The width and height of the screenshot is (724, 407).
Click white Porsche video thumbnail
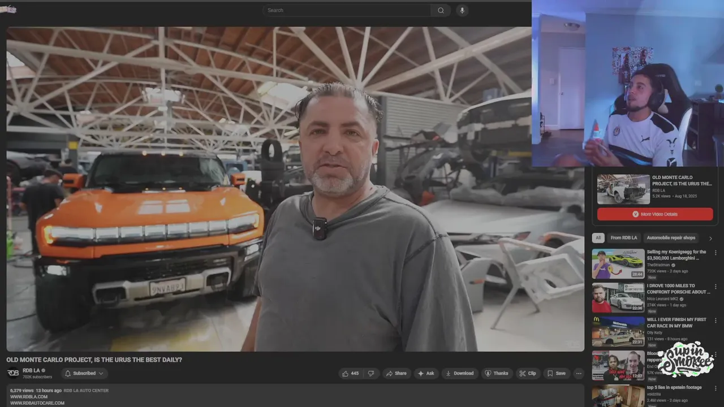[x=618, y=297]
